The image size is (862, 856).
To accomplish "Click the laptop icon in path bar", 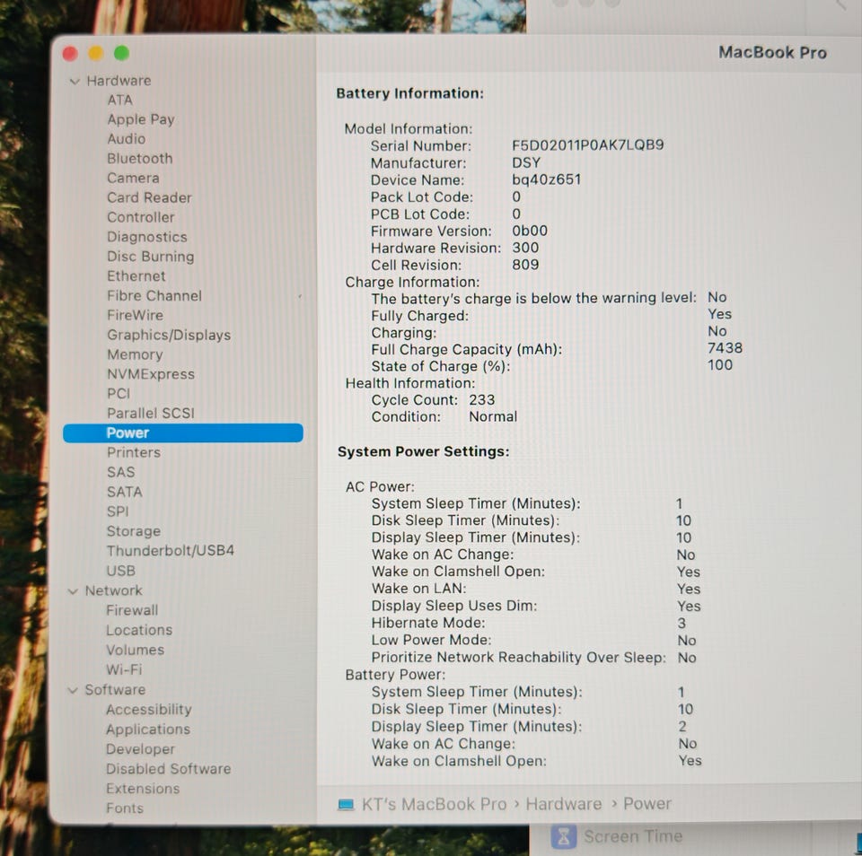I will [x=346, y=804].
